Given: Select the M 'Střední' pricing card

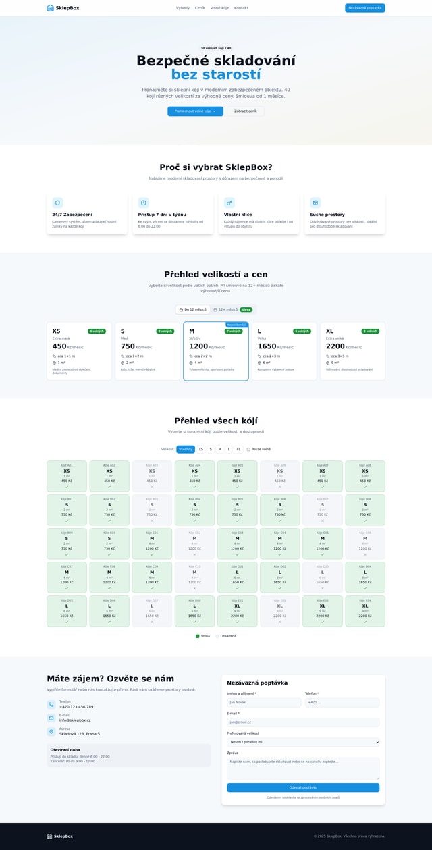Looking at the screenshot, I should coord(216,351).
